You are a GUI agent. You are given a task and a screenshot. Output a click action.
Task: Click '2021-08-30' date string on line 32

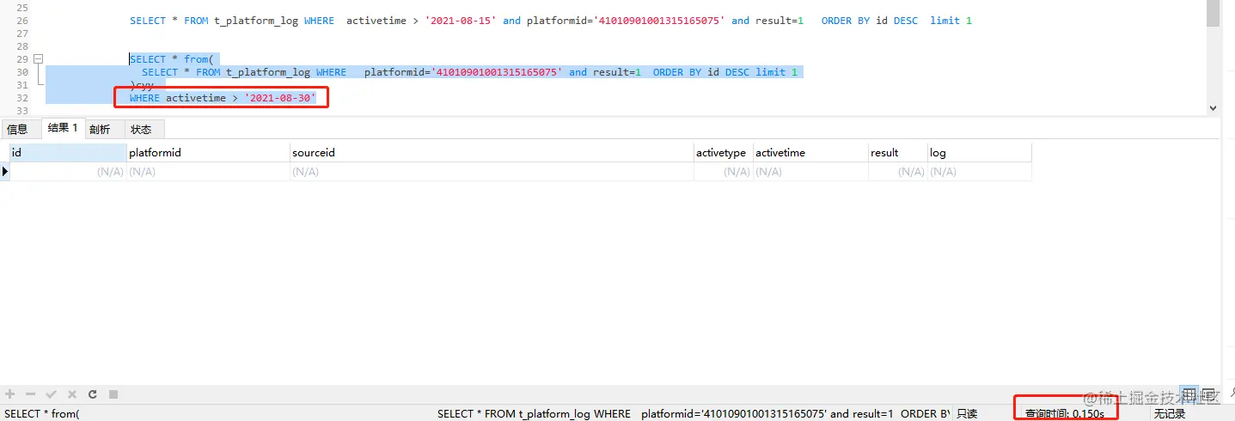pyautogui.click(x=280, y=98)
